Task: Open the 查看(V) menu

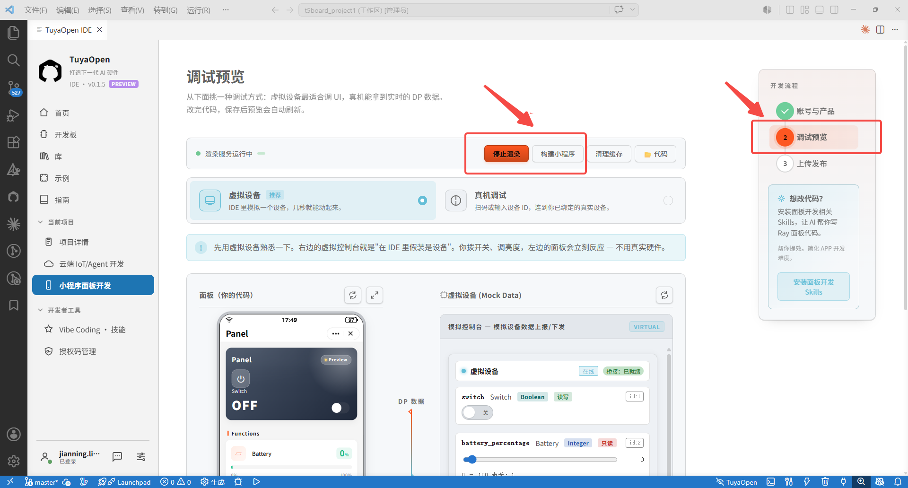Action: [132, 10]
